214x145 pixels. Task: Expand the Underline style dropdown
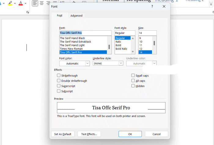pos(108,63)
